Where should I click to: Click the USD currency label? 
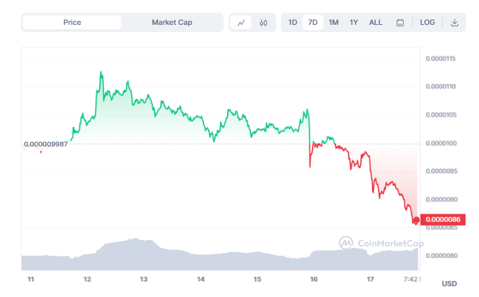pyautogui.click(x=449, y=284)
